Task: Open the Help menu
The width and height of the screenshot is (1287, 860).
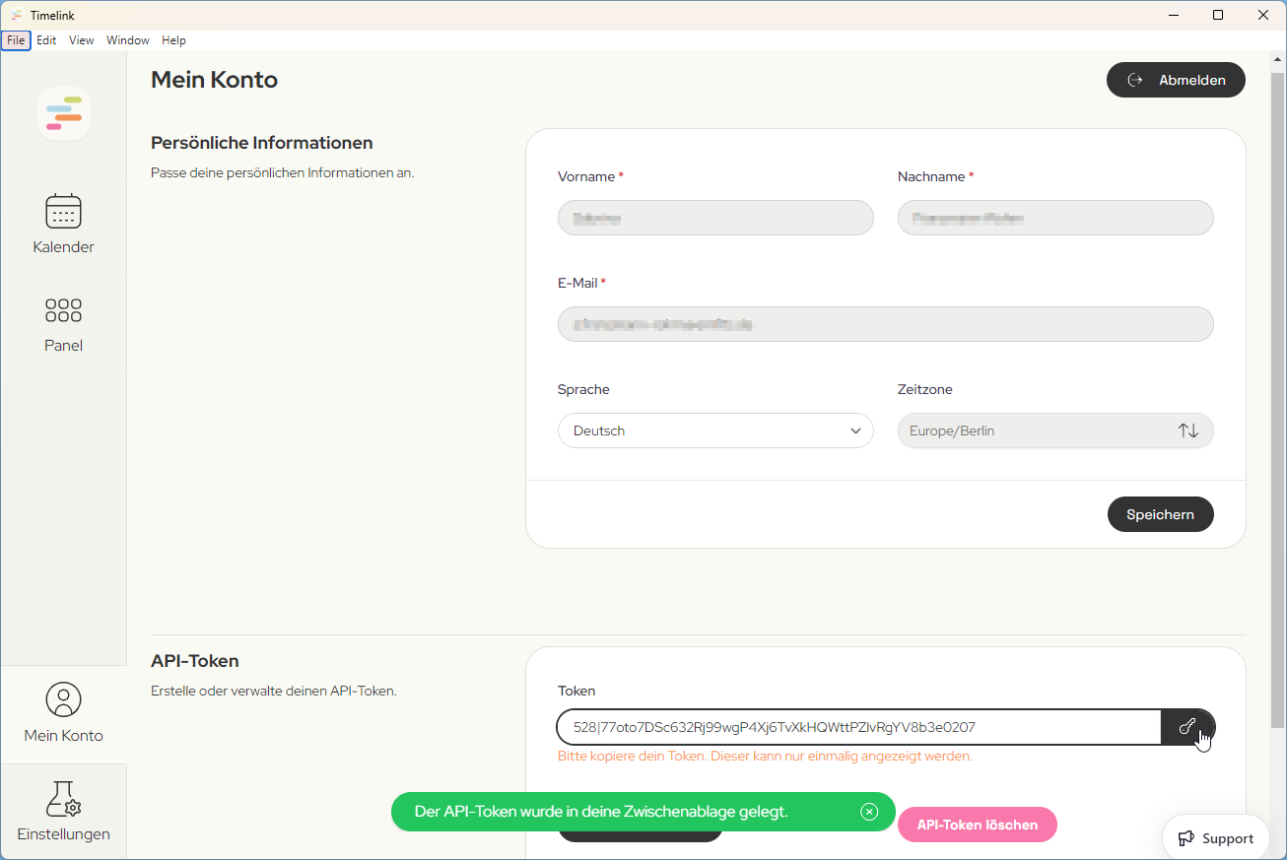Action: 173,40
